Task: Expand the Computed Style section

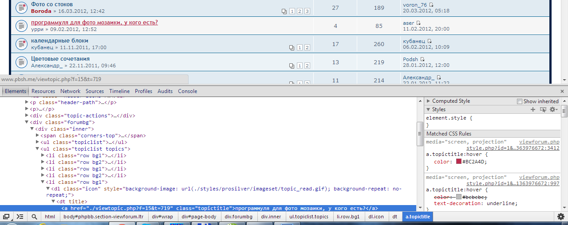Action: pos(428,101)
